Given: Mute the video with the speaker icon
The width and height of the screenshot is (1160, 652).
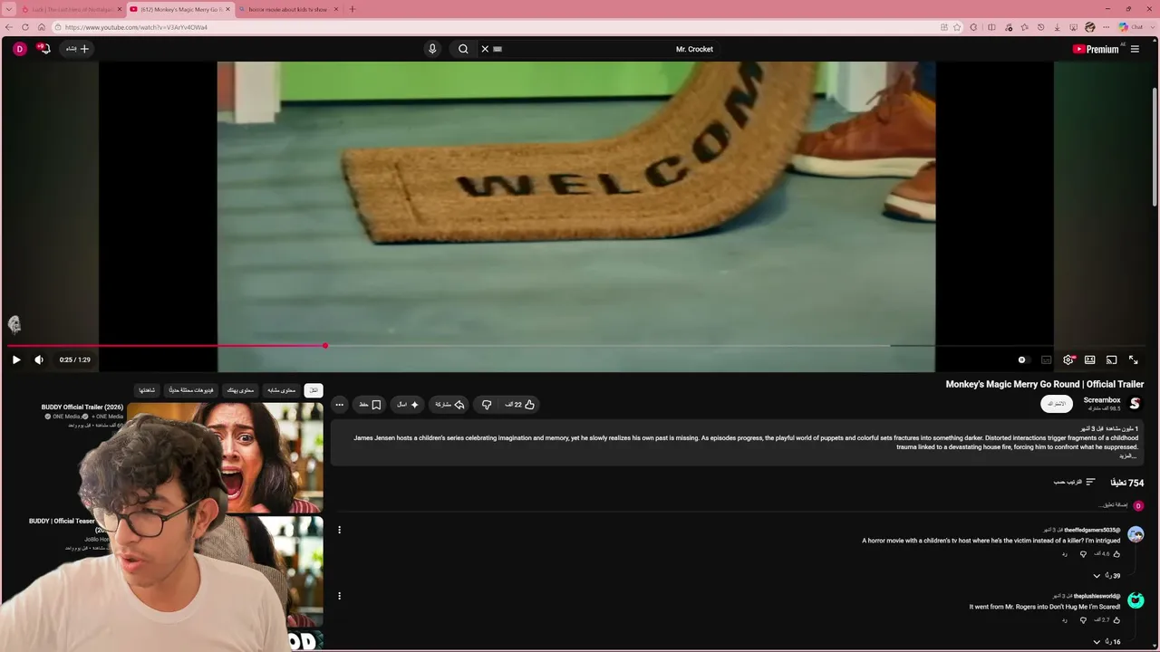Looking at the screenshot, I should pos(39,360).
